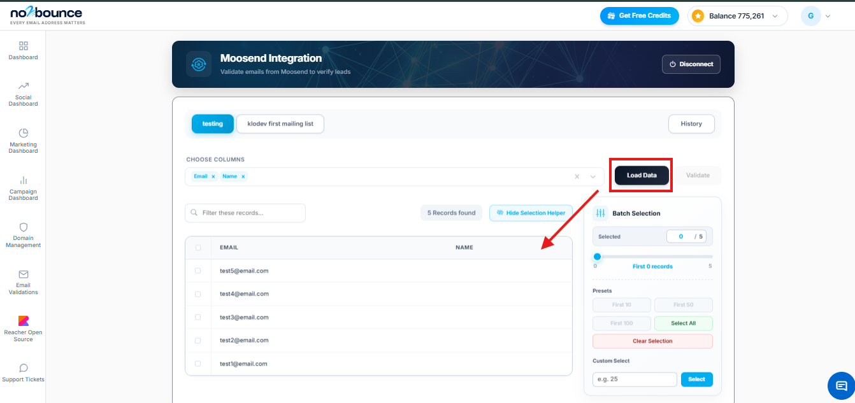Click the NoBounce logo

(47, 15)
